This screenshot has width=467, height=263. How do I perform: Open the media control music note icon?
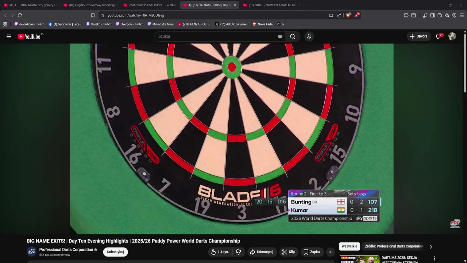[x=425, y=15]
